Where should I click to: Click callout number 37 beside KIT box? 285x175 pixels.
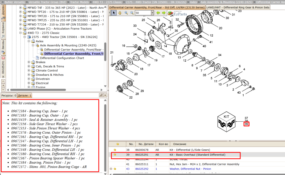246,118
